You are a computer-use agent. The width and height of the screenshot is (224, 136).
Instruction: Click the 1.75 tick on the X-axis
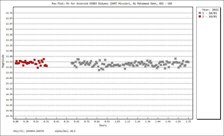click(188, 121)
